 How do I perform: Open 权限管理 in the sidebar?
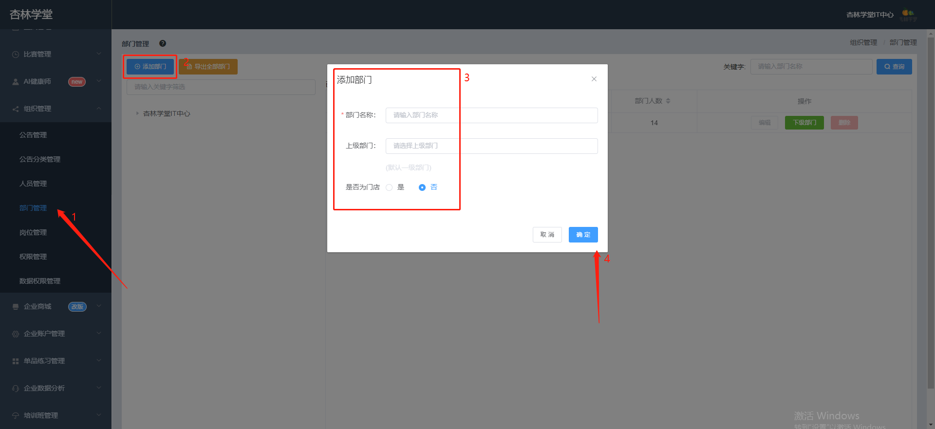pyautogui.click(x=33, y=257)
